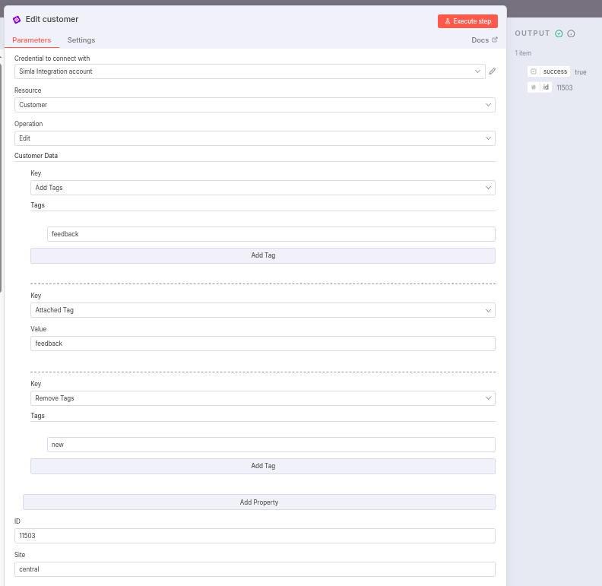The image size is (602, 586).
Task: Click the Value field containing feedback
Action: (262, 344)
